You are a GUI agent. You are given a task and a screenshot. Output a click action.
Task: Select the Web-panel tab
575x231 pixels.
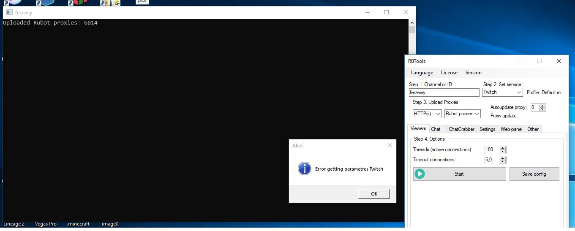[x=511, y=129]
